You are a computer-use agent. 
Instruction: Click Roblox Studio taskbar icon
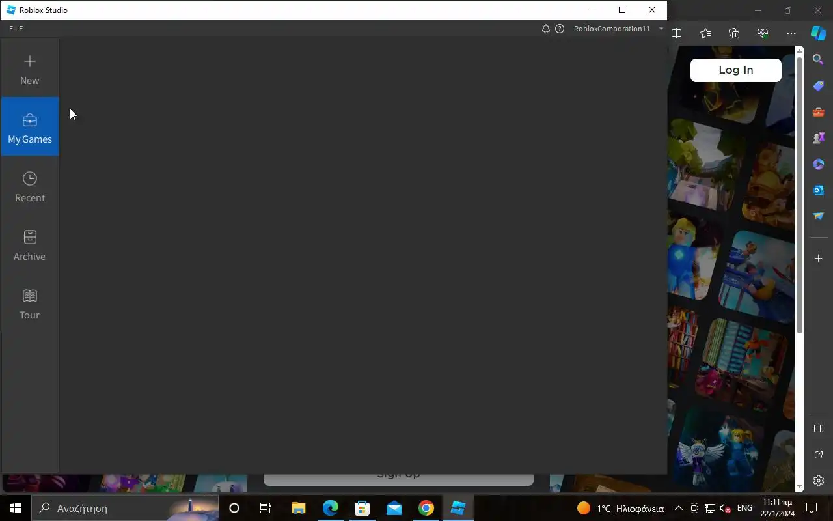click(x=458, y=508)
